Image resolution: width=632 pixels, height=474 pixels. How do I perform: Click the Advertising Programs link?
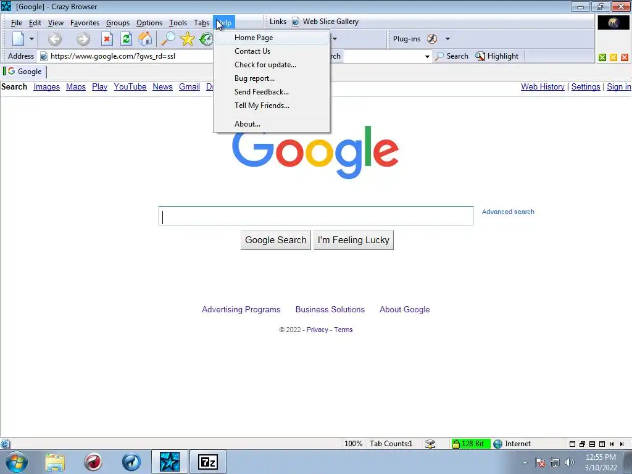coord(241,310)
